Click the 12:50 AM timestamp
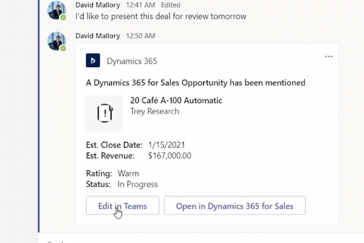This screenshot has height=243, width=364. tap(141, 36)
